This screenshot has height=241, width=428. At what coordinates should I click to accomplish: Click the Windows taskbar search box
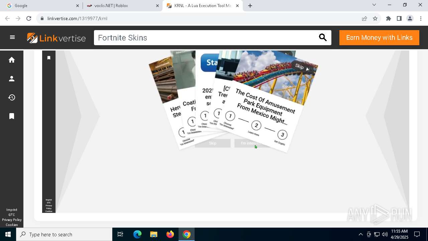(x=64, y=234)
